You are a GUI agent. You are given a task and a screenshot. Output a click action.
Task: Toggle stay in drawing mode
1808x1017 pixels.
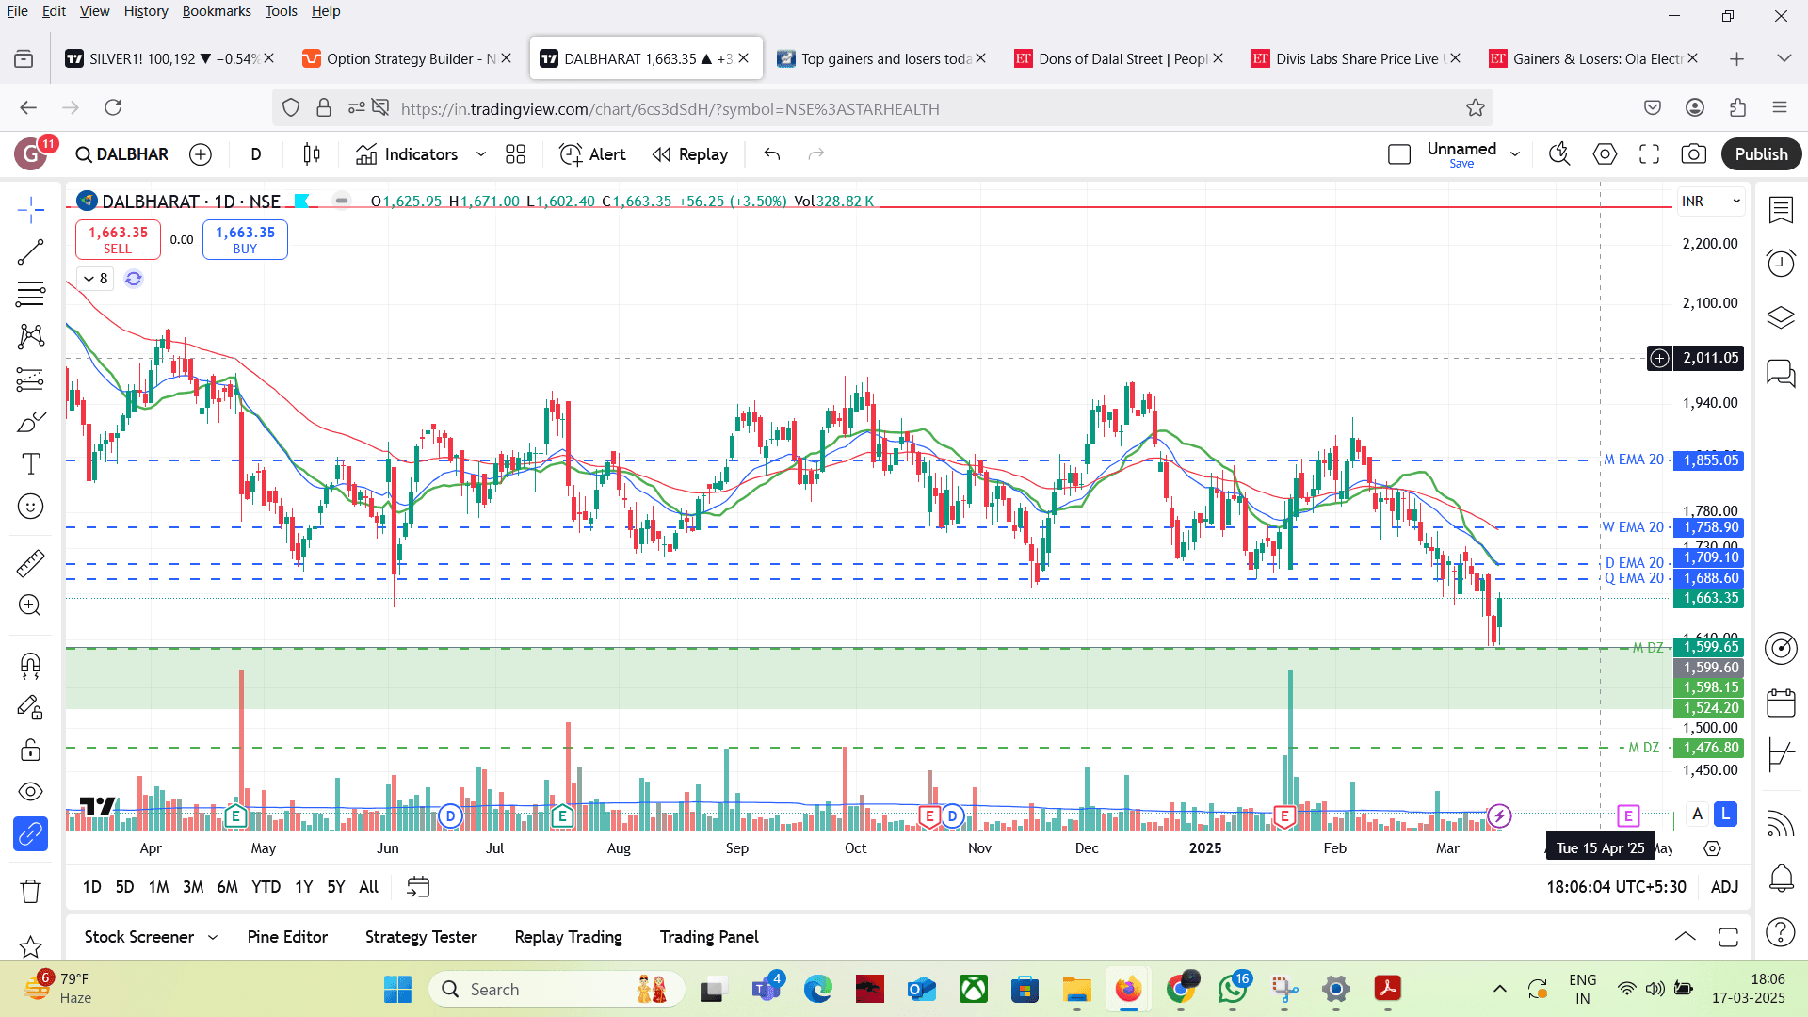[31, 707]
